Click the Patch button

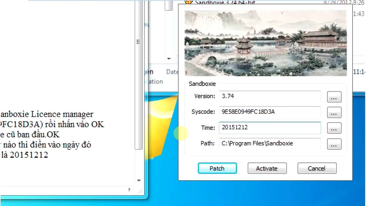click(x=217, y=168)
